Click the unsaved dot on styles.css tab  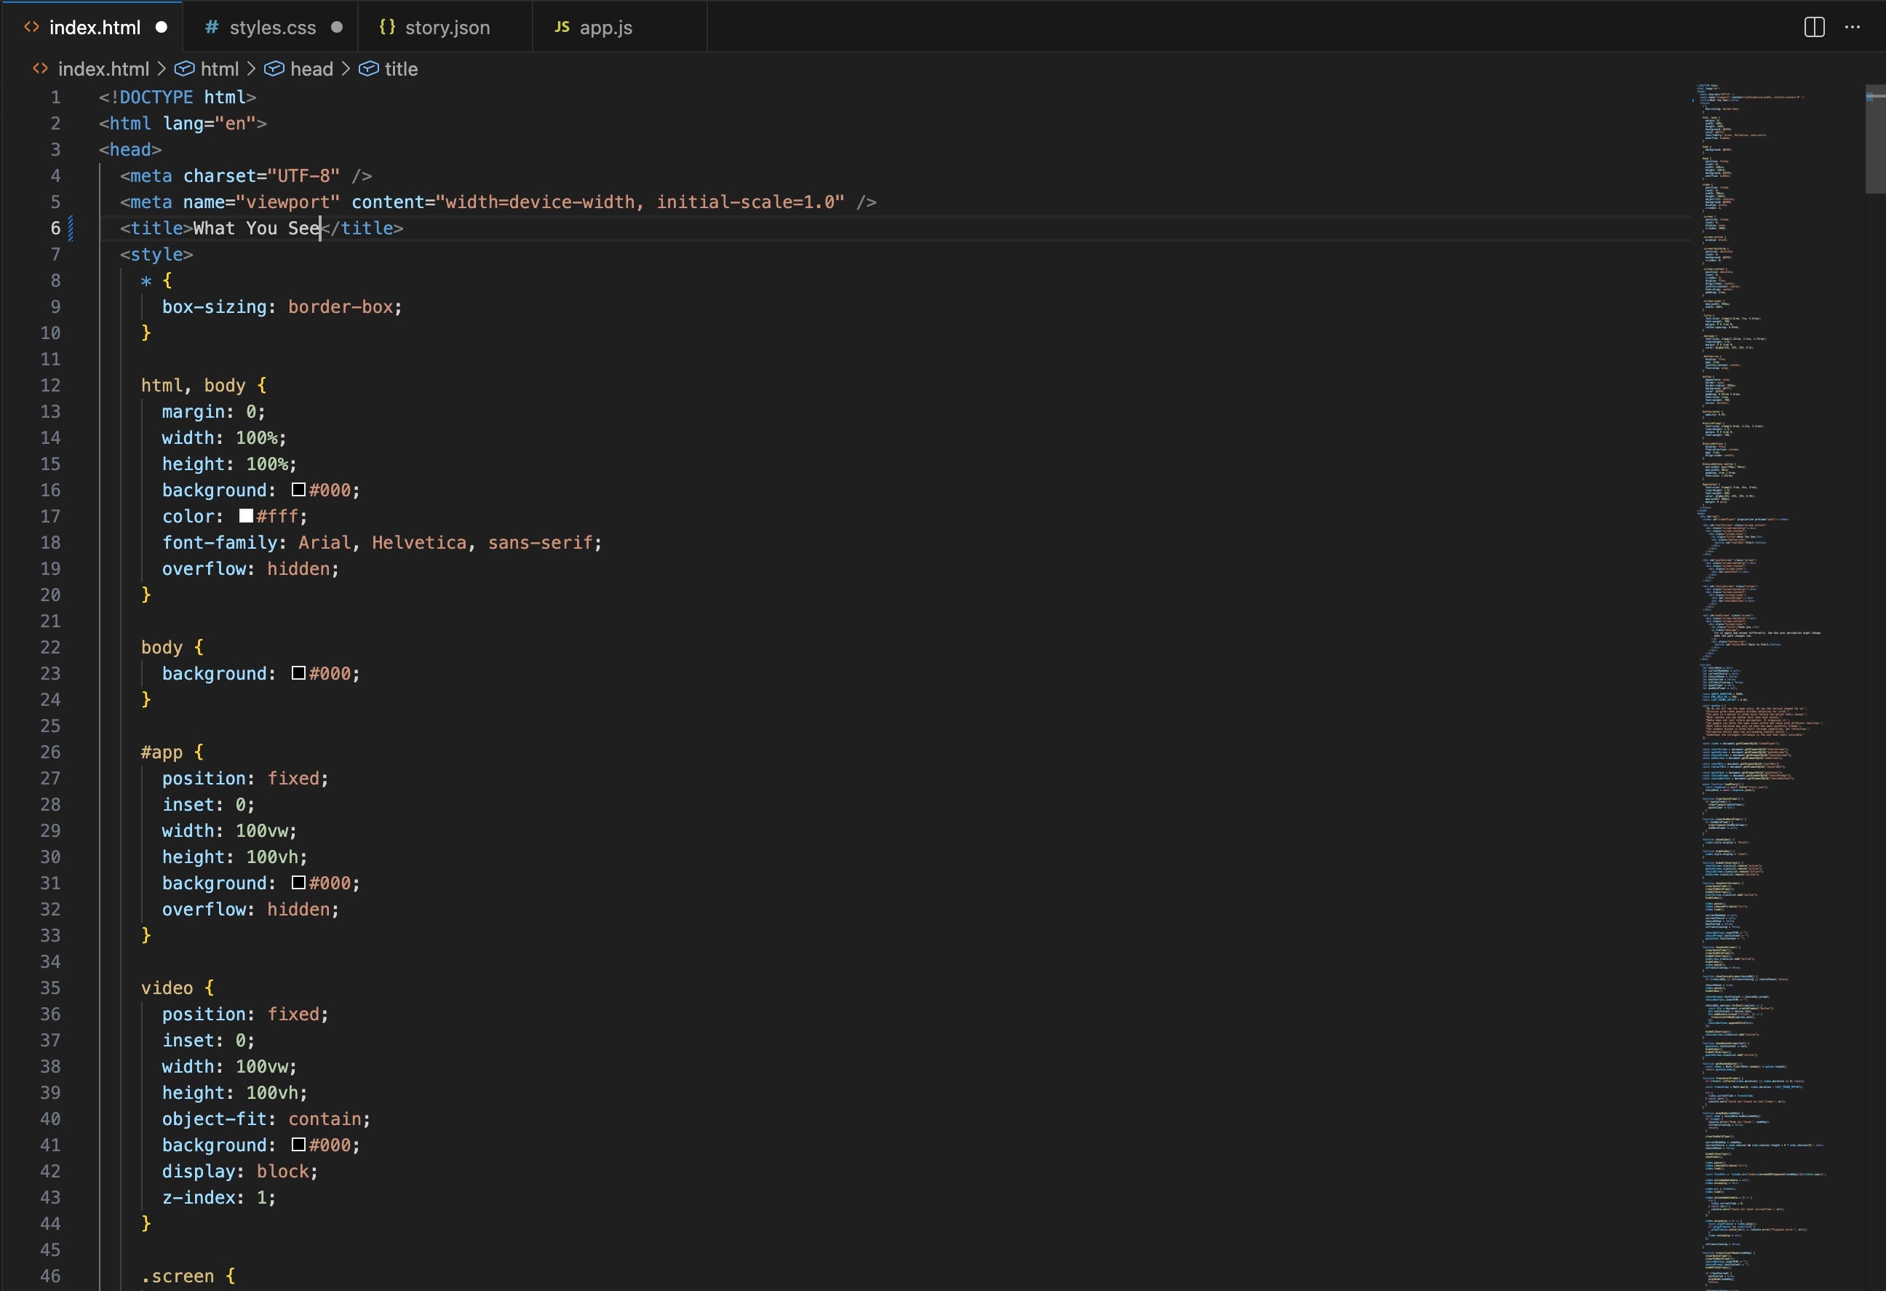point(337,27)
